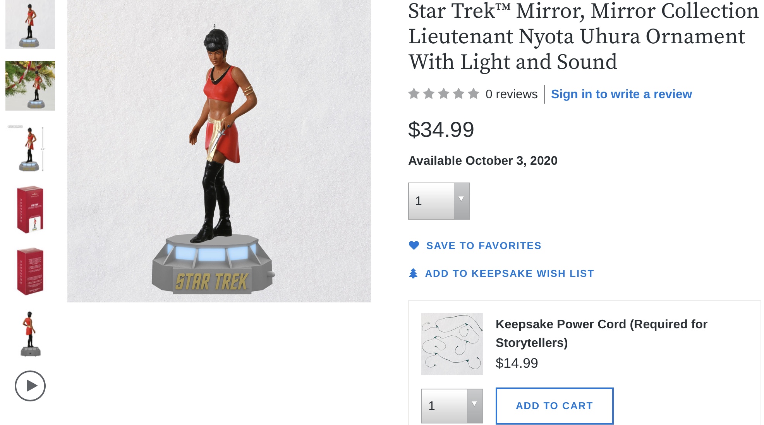Click Sign in to write a review
The height and width of the screenshot is (425, 764).
pos(621,94)
